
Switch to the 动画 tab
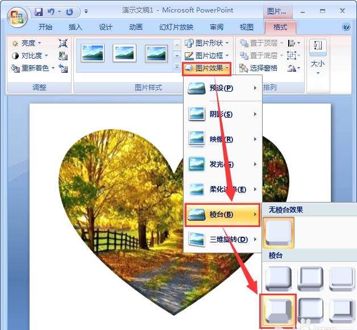coord(136,27)
